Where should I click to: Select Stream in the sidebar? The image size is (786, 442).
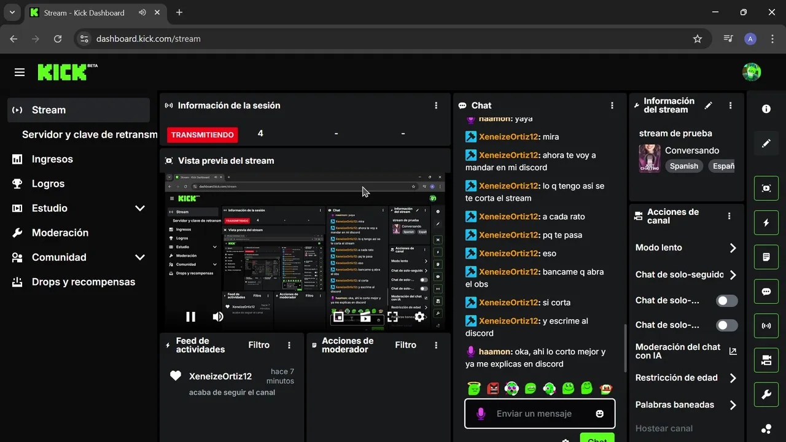[79, 110]
